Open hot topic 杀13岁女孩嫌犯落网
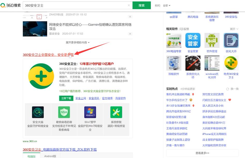The image size is (245, 158). click(178, 106)
